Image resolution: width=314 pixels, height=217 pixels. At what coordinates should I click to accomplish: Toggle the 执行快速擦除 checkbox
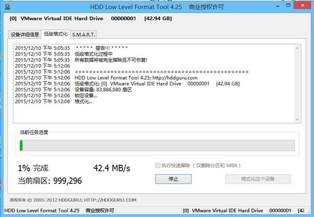(158, 166)
